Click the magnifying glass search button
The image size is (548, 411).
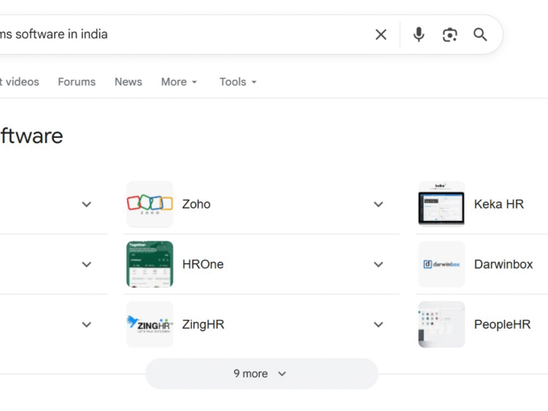[480, 34]
